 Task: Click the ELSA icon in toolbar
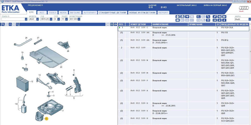(198, 16)
